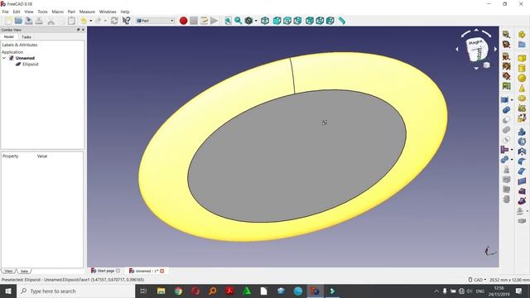Open the compound tools dropdown arrow
This screenshot has height=298, width=530.
512,100
